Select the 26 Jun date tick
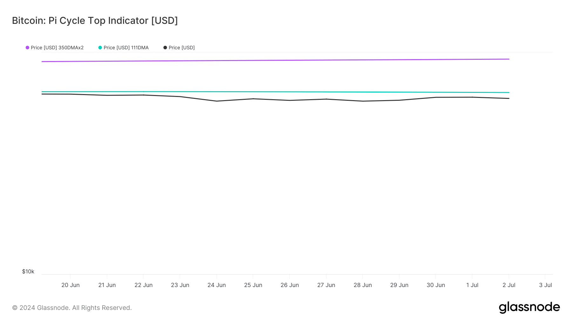This screenshot has width=572, height=322. 290,285
